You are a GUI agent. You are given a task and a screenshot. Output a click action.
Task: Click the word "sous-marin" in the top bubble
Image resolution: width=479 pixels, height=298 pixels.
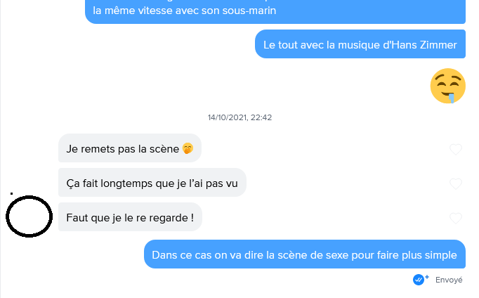[x=251, y=12]
